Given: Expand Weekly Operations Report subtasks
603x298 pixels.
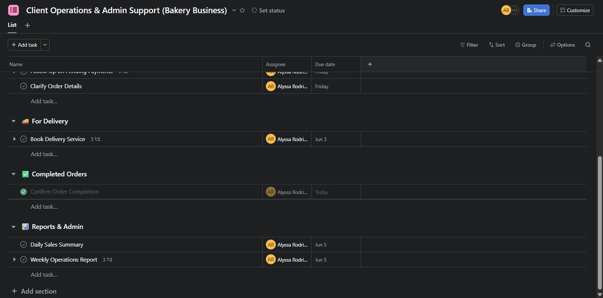Looking at the screenshot, I should pos(14,259).
